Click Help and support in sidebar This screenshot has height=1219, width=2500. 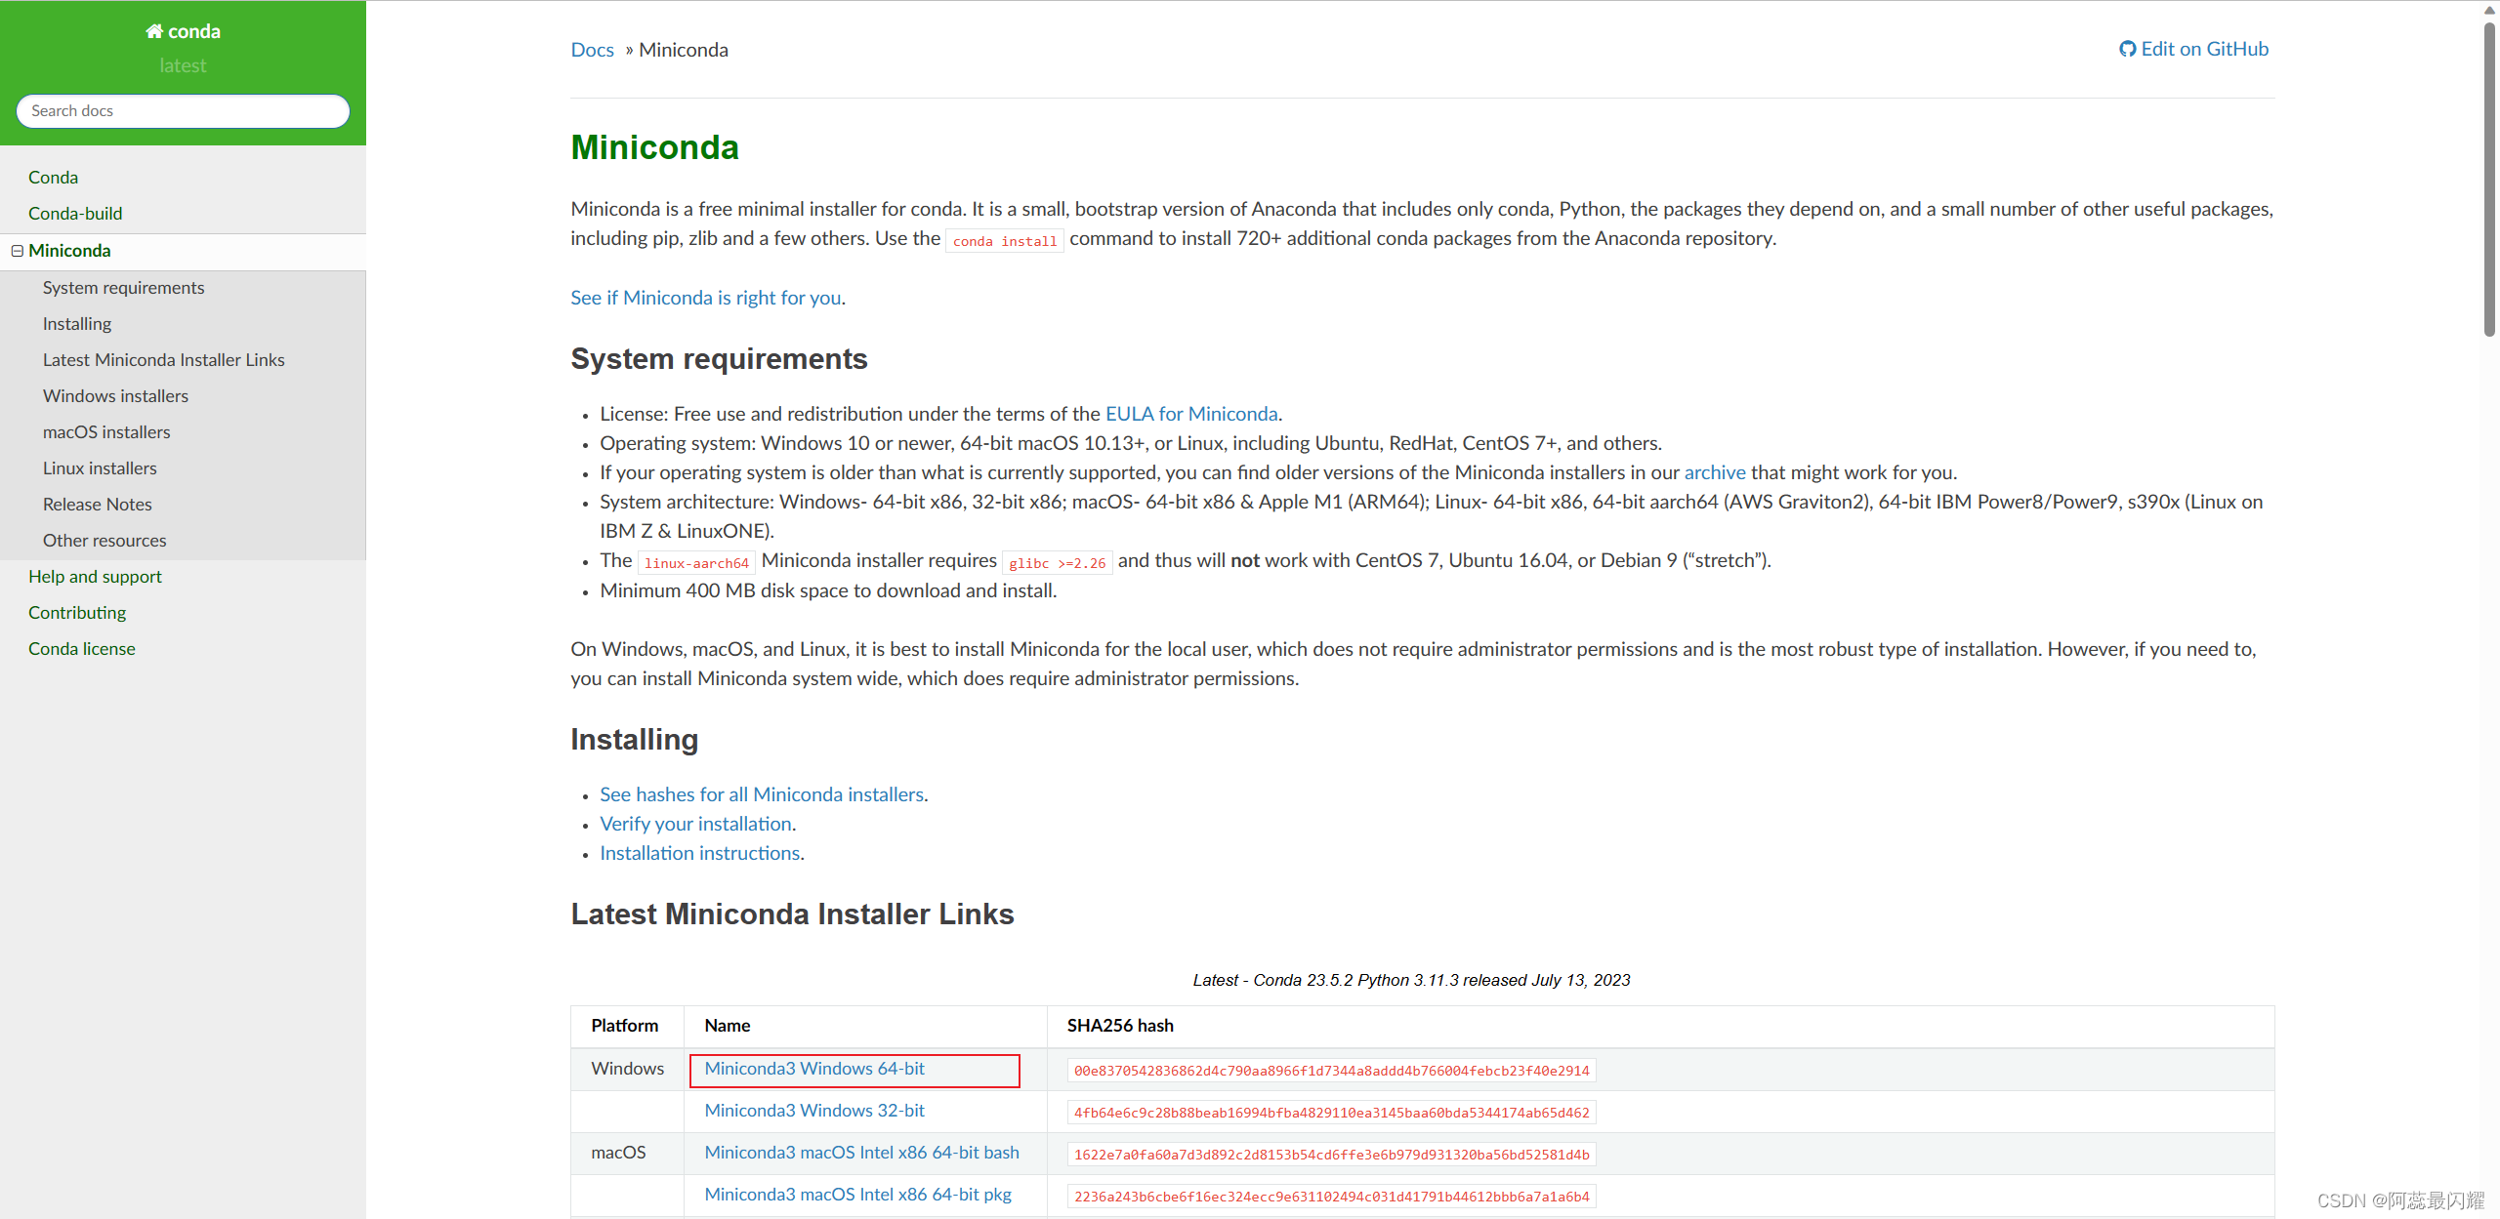pyautogui.click(x=96, y=575)
